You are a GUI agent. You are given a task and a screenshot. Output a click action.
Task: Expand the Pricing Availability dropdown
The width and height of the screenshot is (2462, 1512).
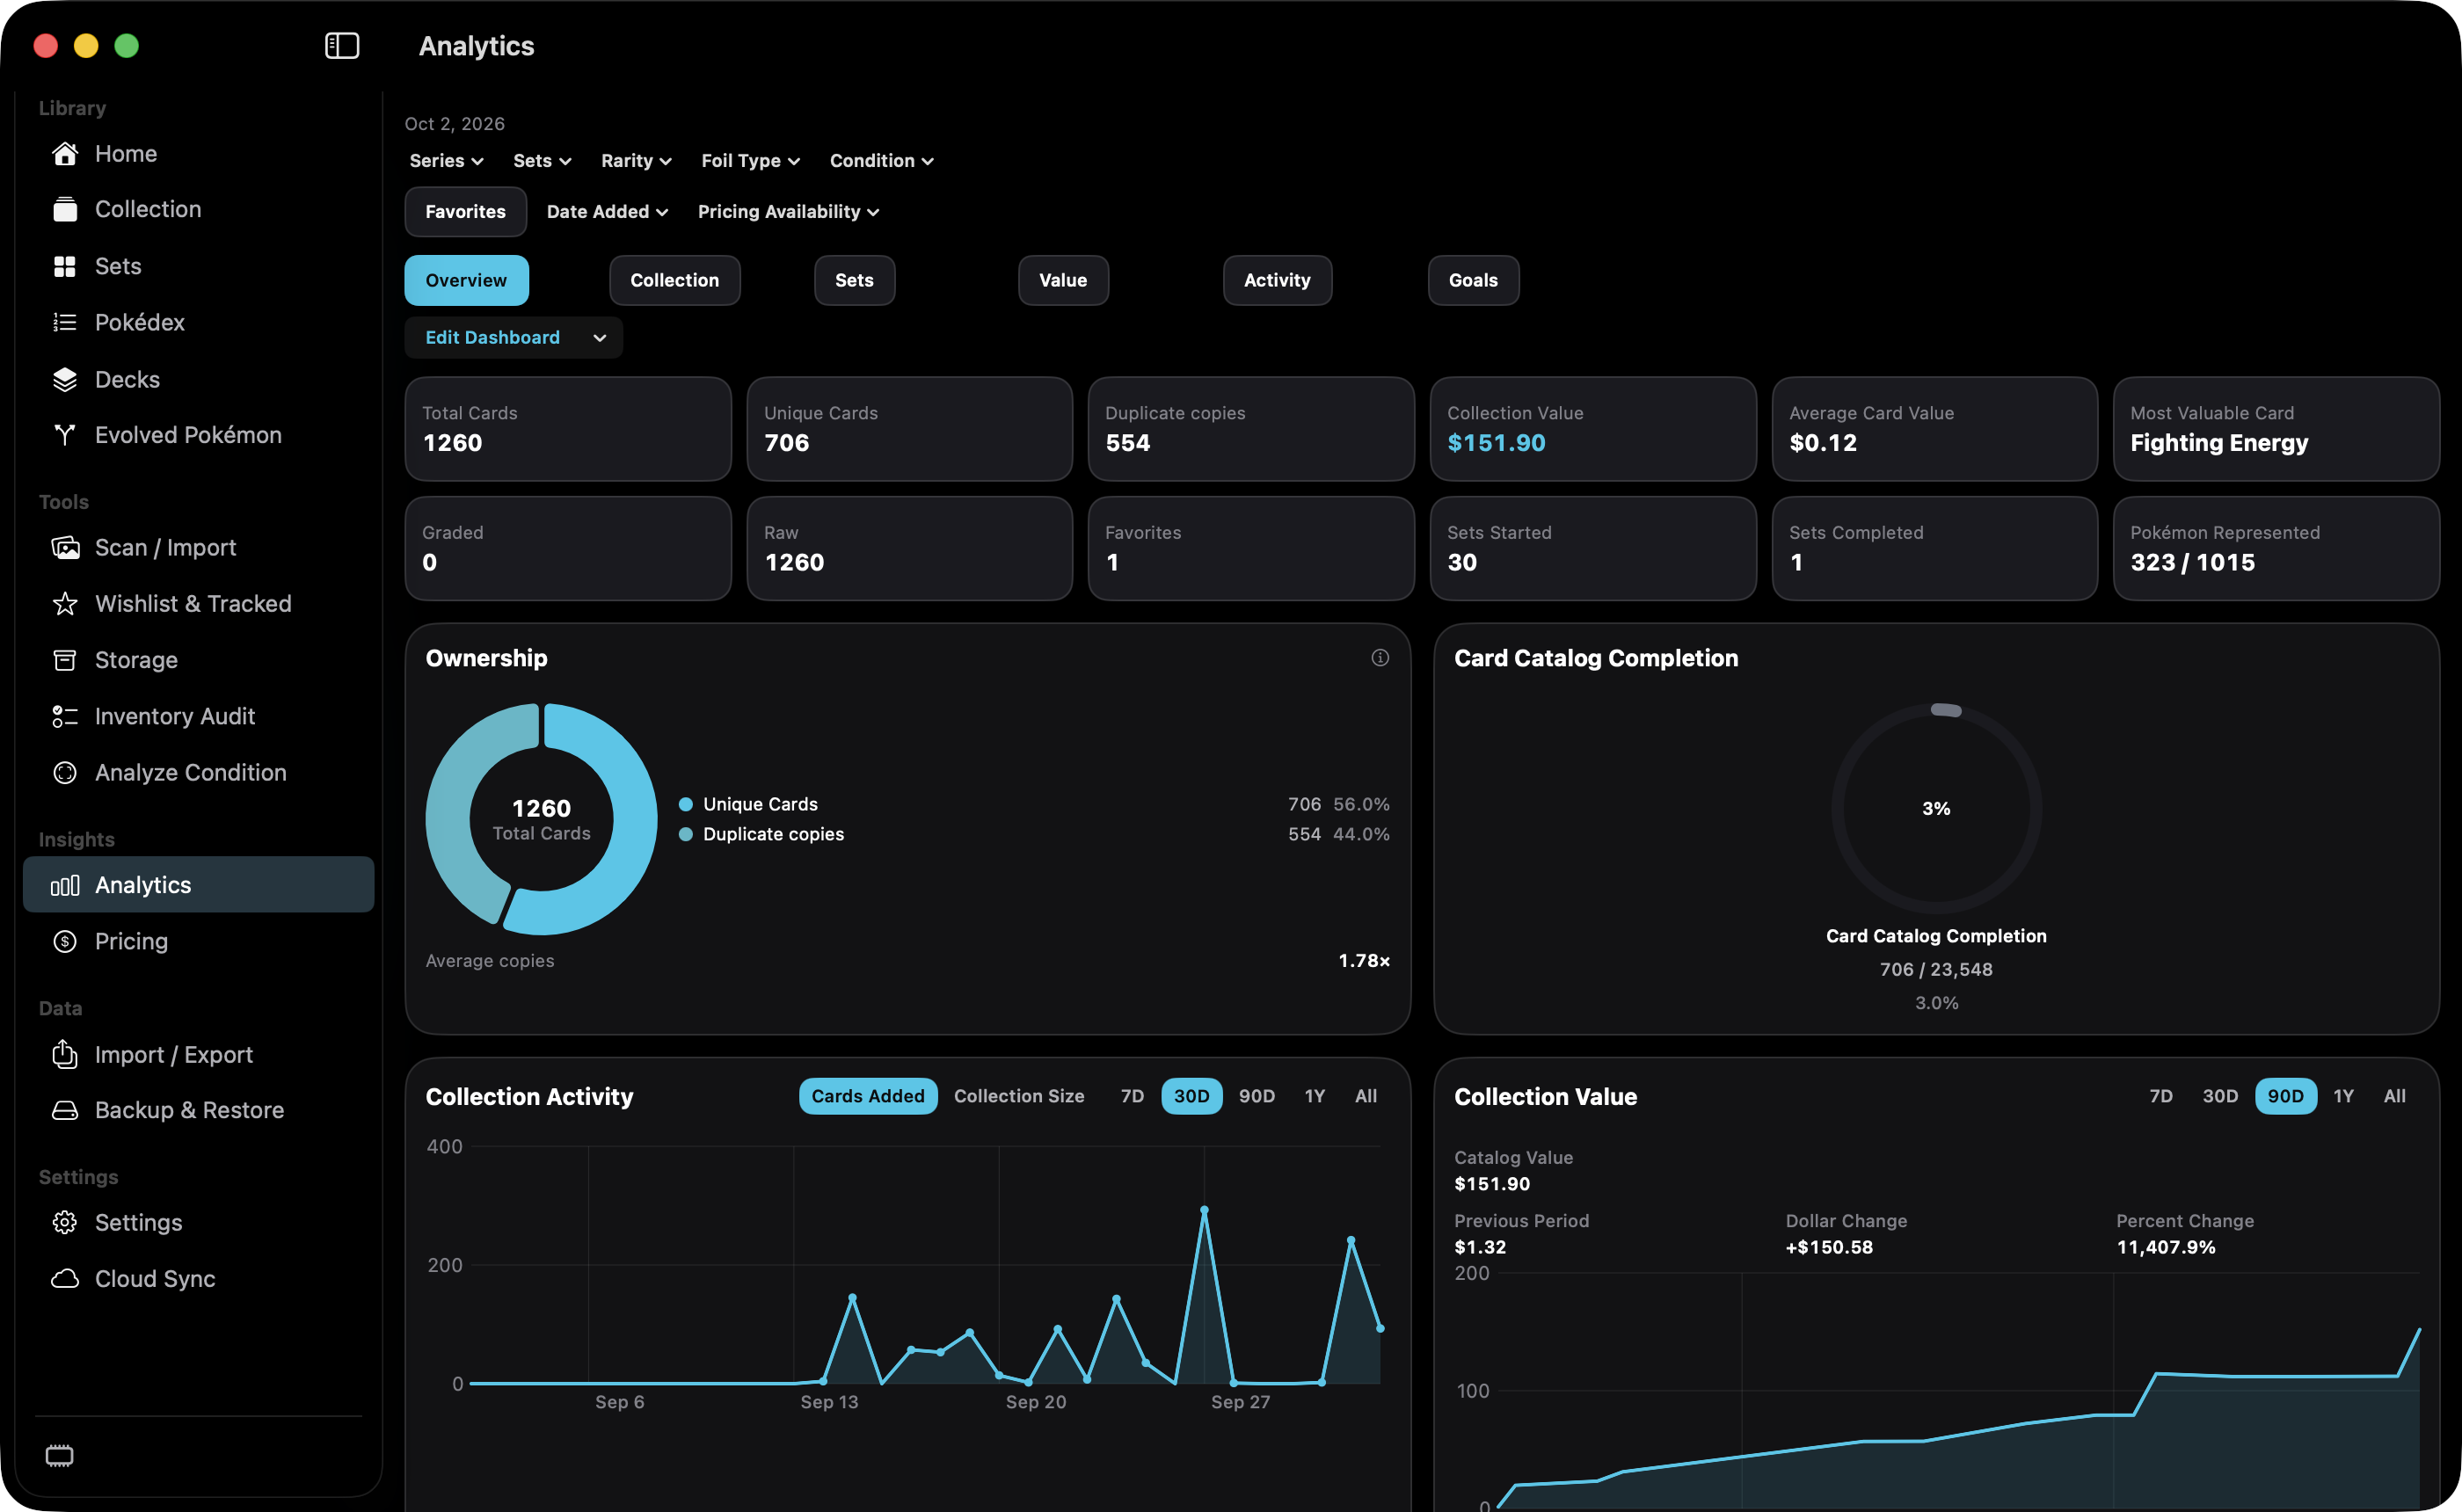click(788, 212)
